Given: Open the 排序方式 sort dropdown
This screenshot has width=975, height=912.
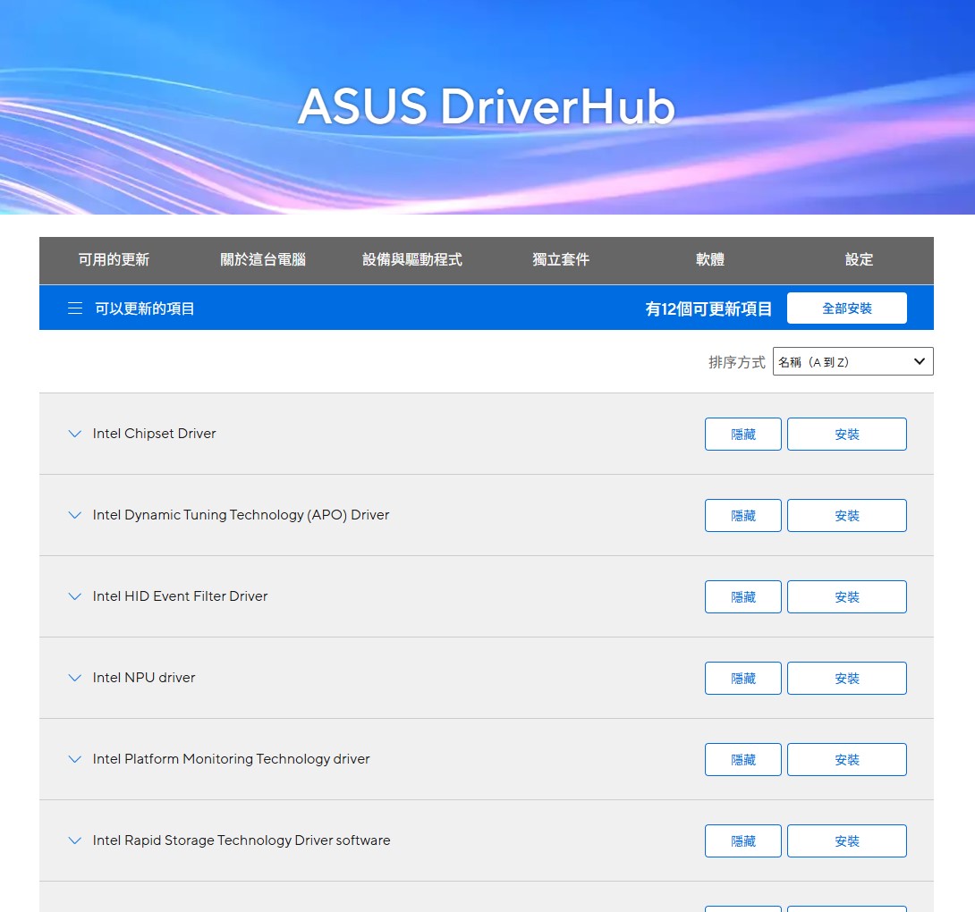Looking at the screenshot, I should pyautogui.click(x=852, y=361).
